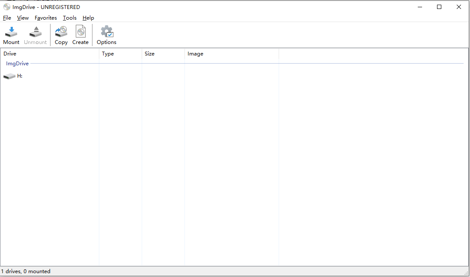The width and height of the screenshot is (470, 277).
Task: Launch the Create image tool
Action: coord(80,32)
